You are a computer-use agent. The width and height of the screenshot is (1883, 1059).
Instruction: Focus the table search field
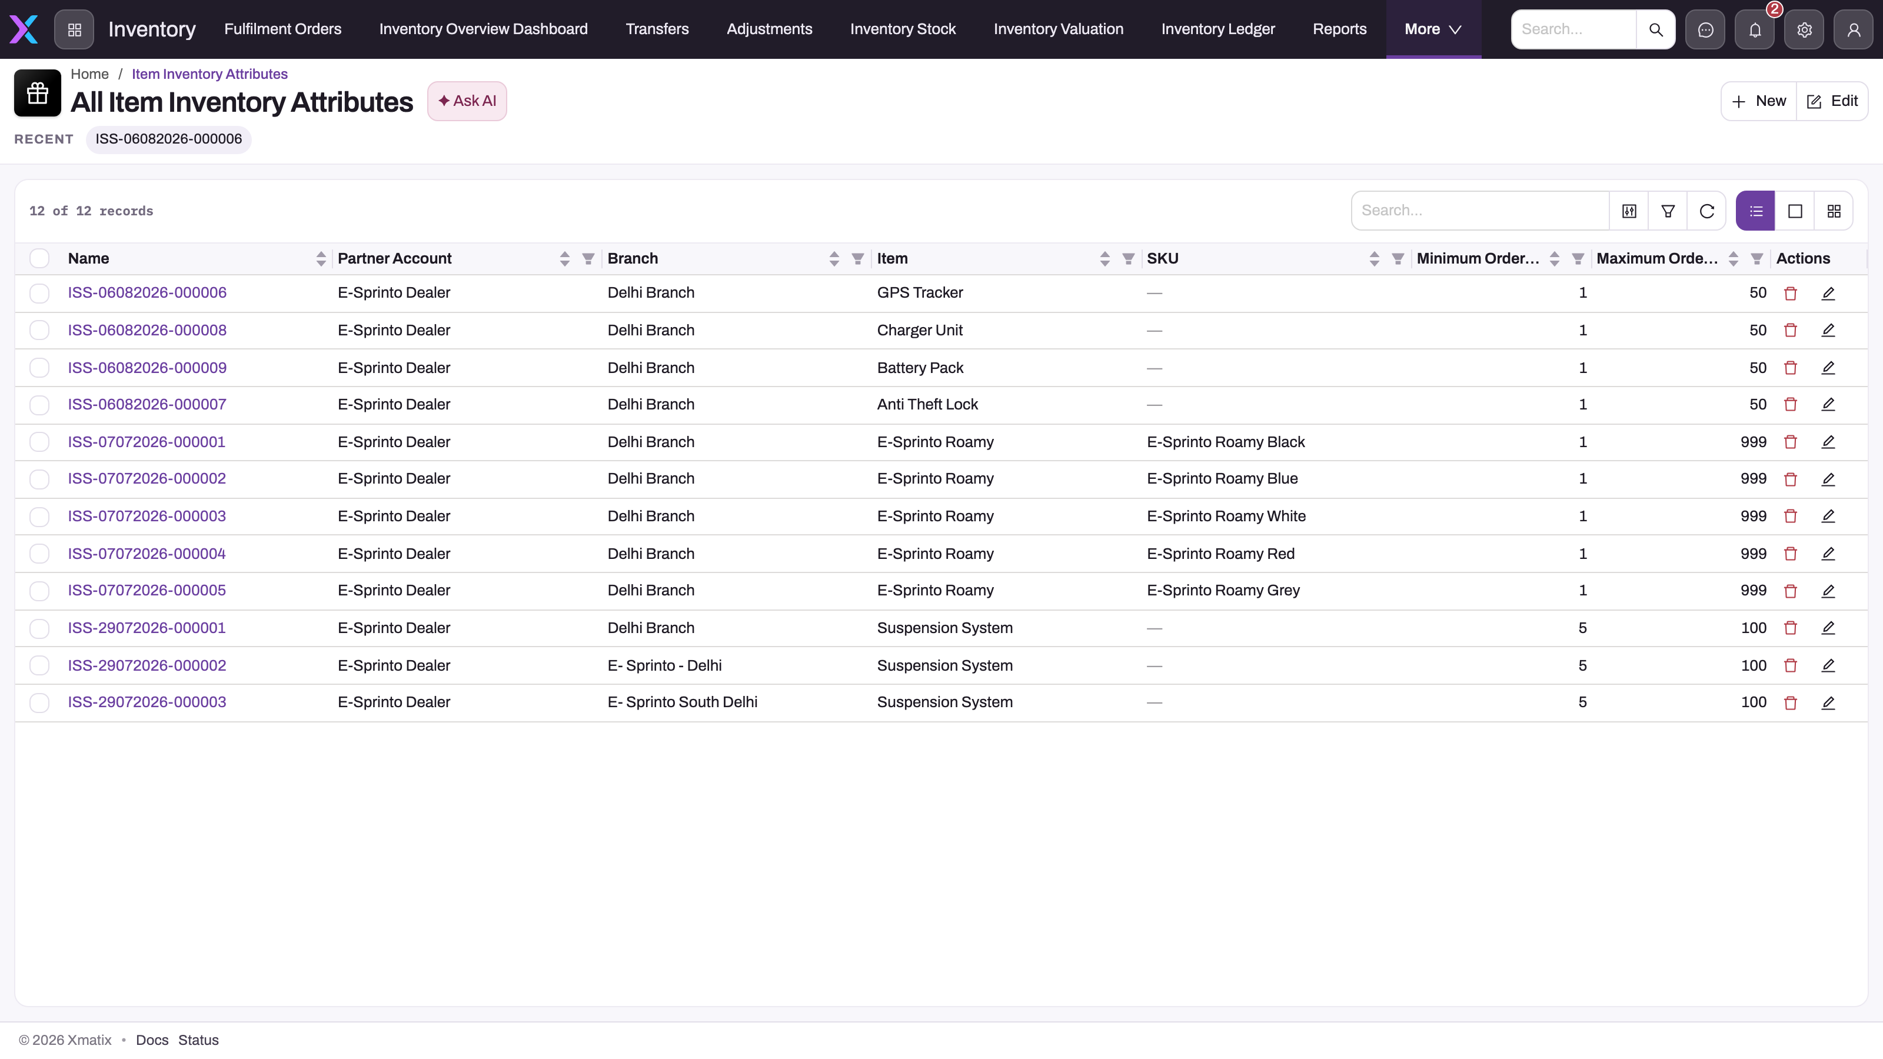coord(1481,211)
